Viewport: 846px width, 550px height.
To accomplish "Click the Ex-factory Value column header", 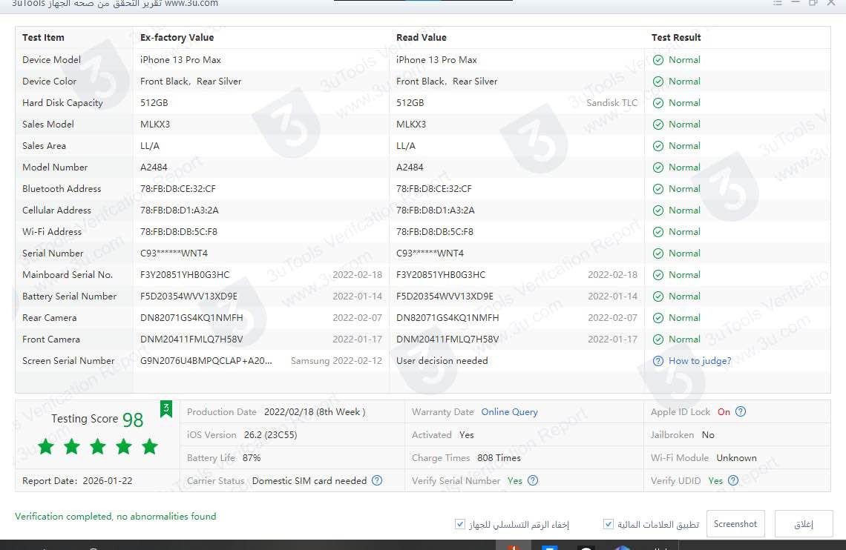I will [x=177, y=38].
